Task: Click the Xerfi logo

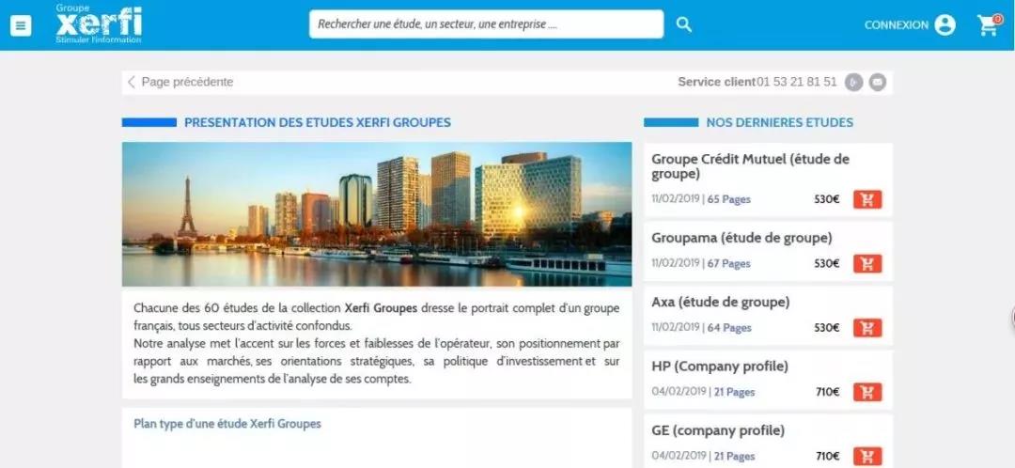Action: [x=99, y=24]
